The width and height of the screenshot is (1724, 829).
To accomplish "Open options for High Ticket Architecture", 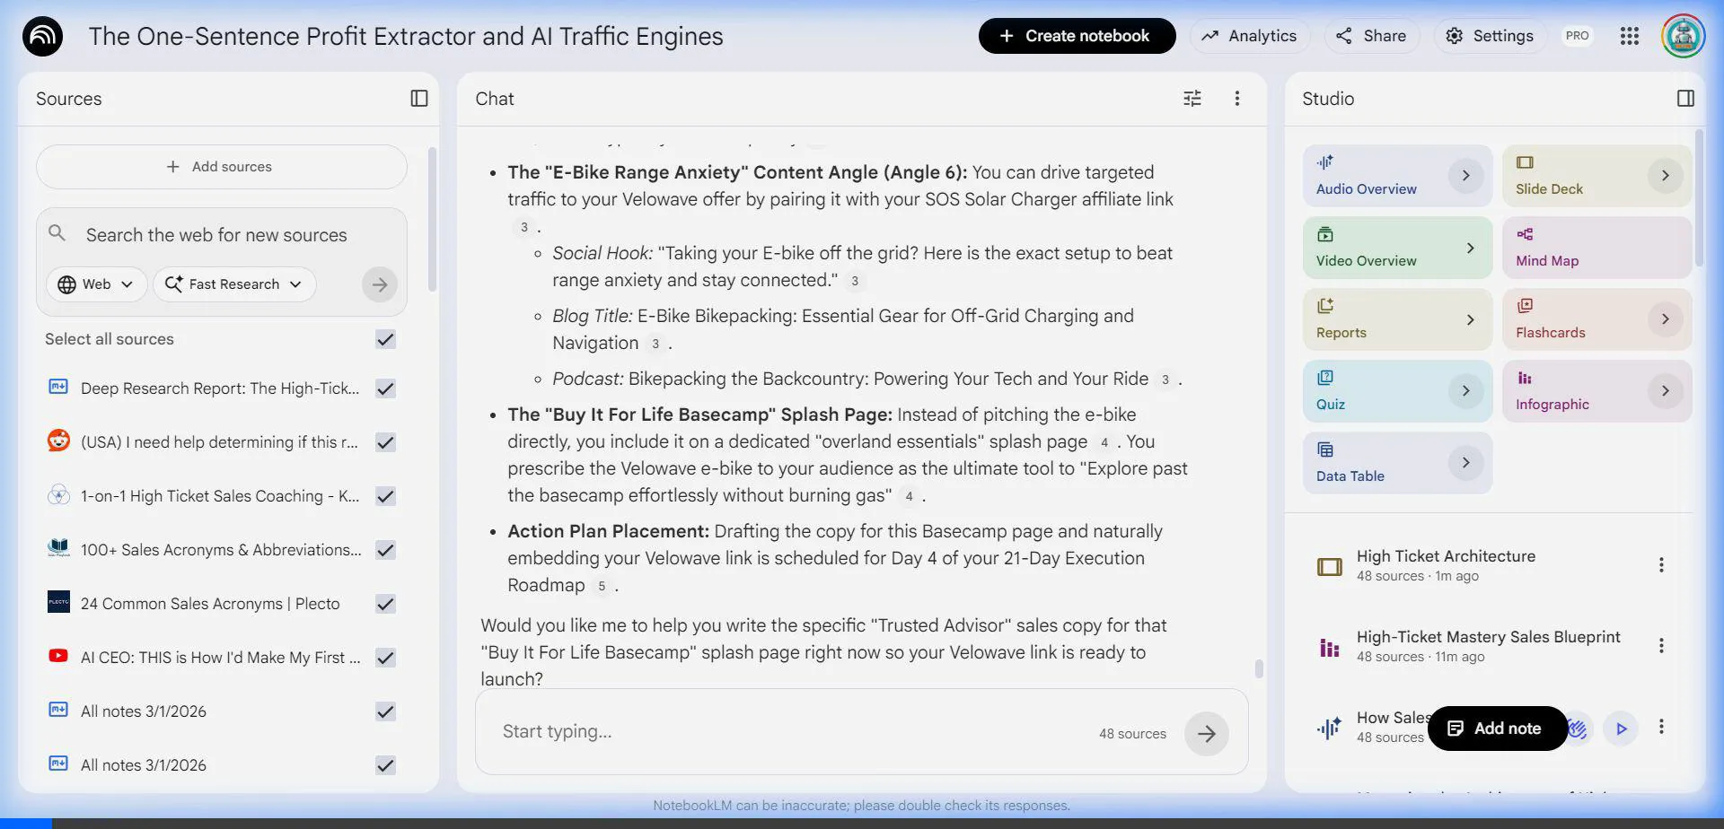I will click(x=1660, y=565).
